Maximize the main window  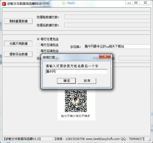point(136,3)
